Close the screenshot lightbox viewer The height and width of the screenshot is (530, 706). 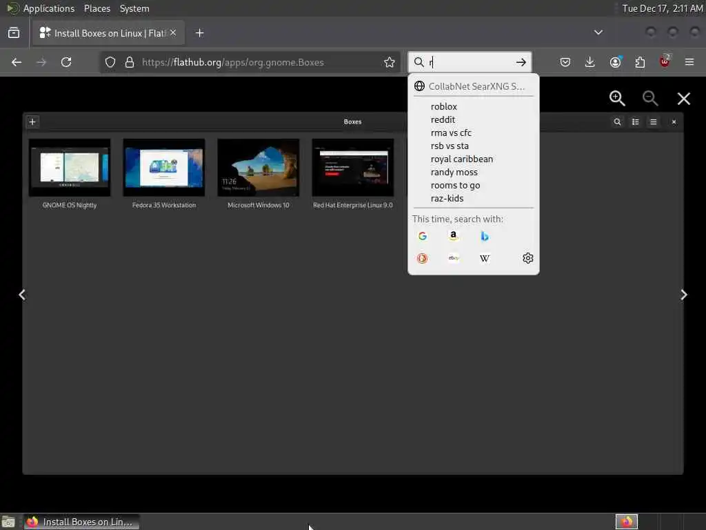[683, 99]
